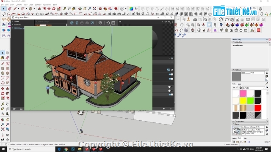This screenshot has height=152, width=271.
Task: Start render with V-Ray teapot icon
Action: pos(108,23)
